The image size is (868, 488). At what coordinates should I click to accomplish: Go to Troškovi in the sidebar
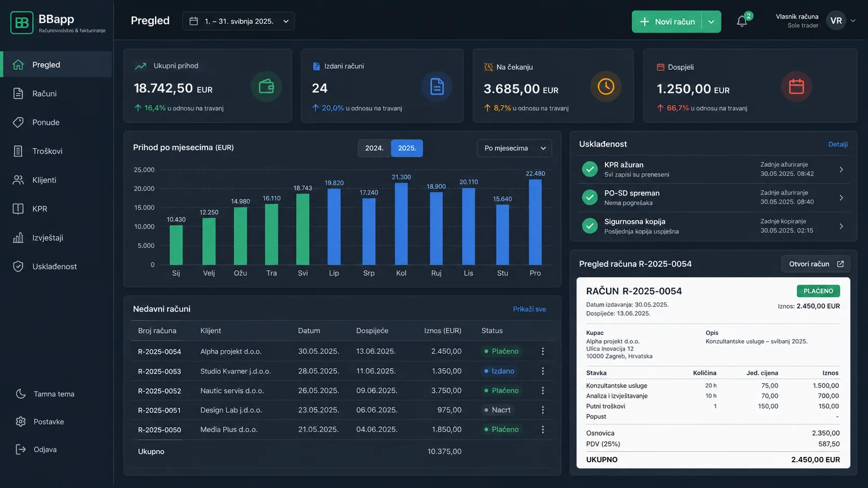point(56,151)
